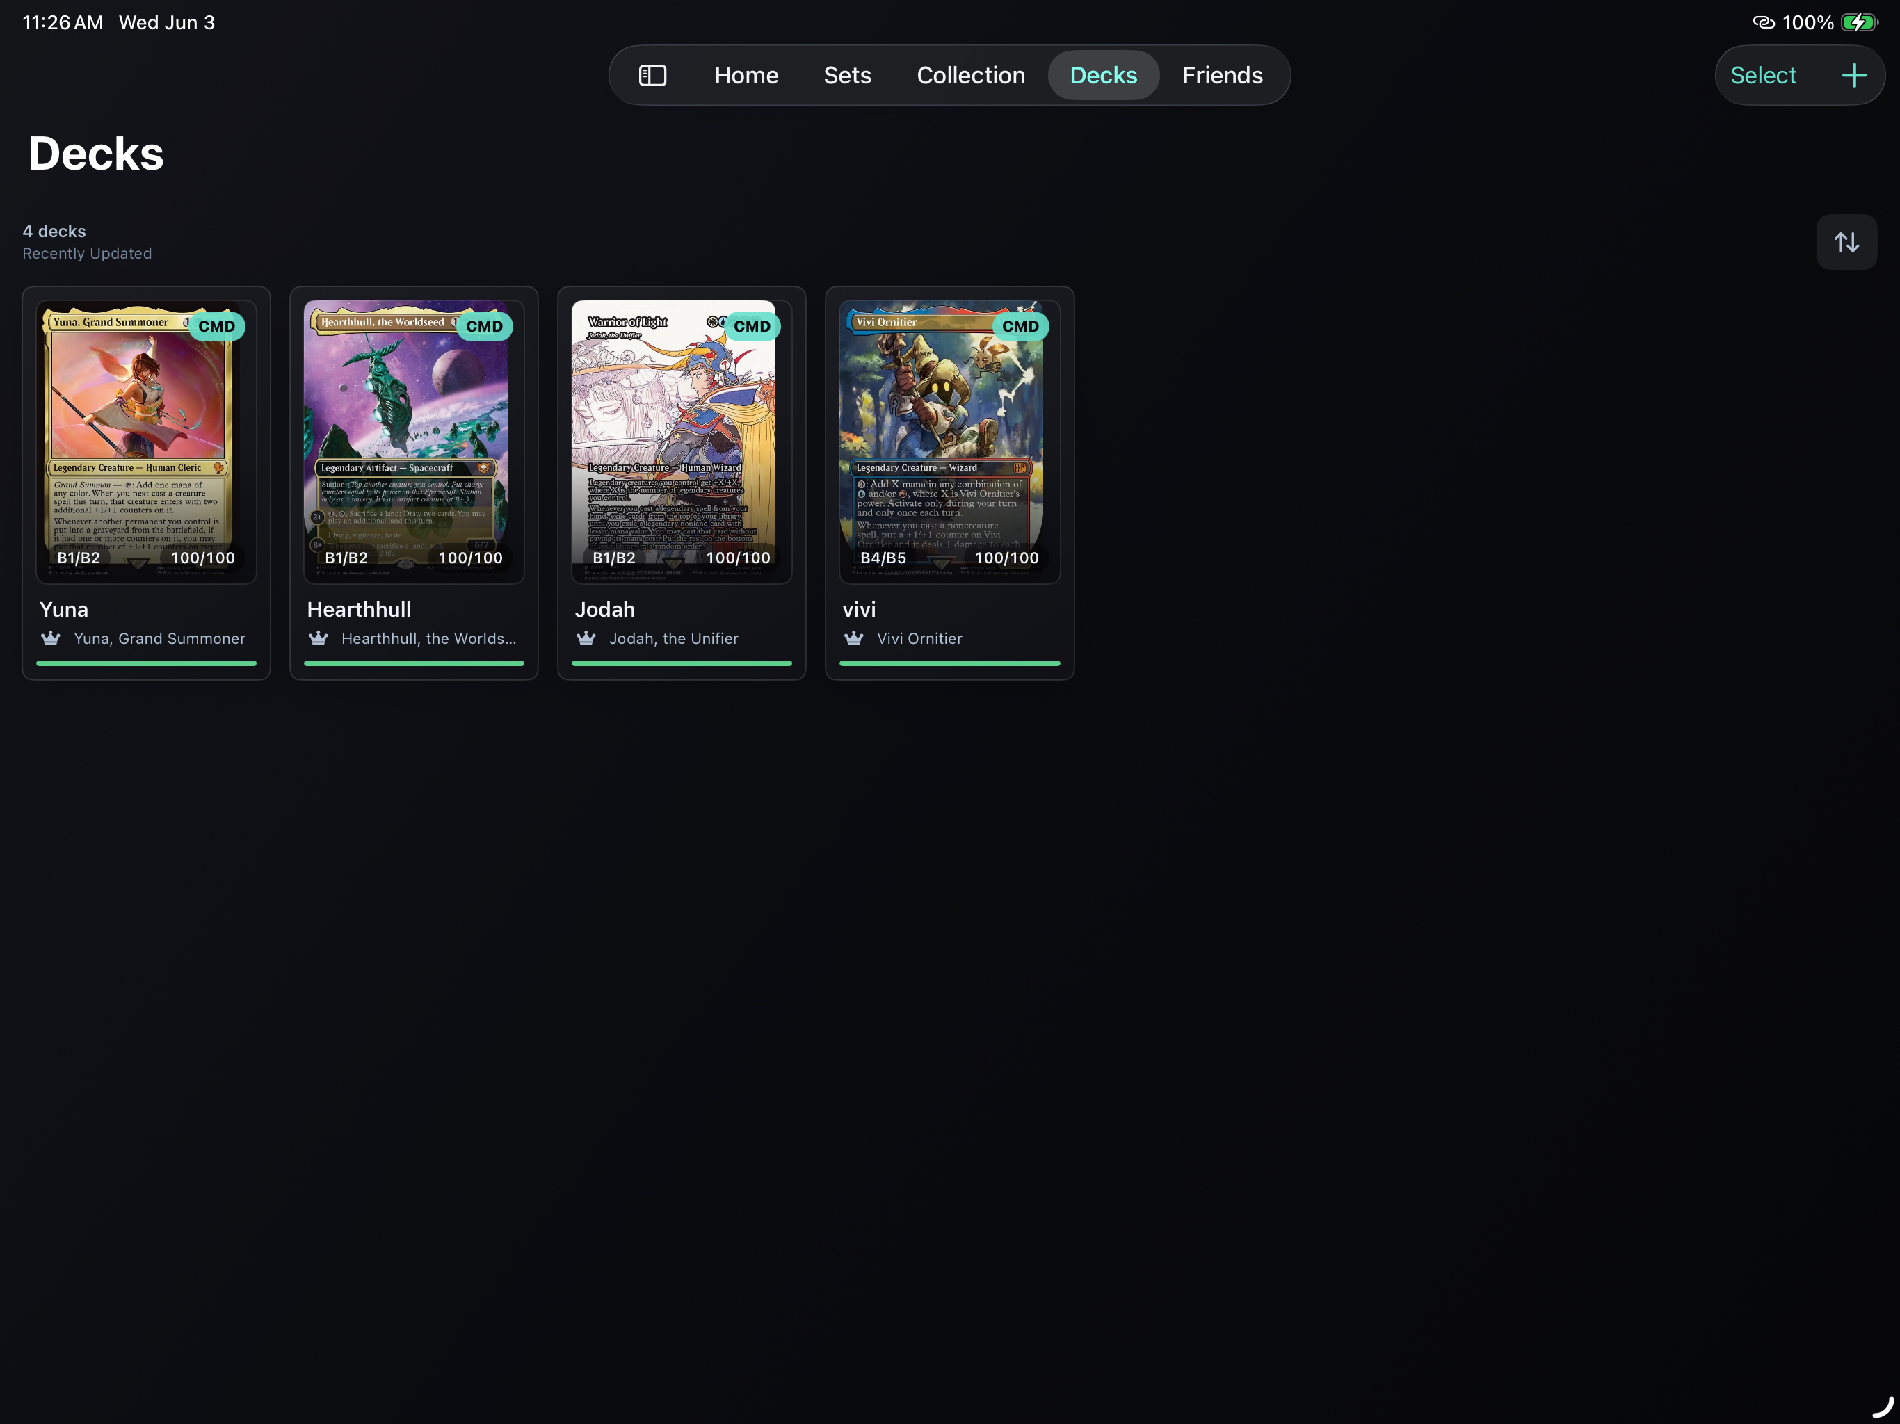Click the Yuna deck title
Screen dimensions: 1900x1424
tap(63, 609)
